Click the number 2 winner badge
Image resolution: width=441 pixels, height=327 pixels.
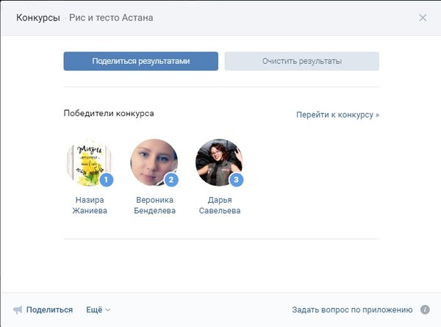point(171,179)
